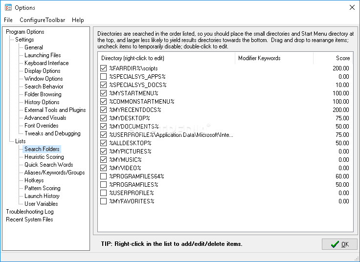Screen dimensions: 360x262
Task: Toggle the %MYSTARTMENU% checkbox
Action: pos(104,93)
